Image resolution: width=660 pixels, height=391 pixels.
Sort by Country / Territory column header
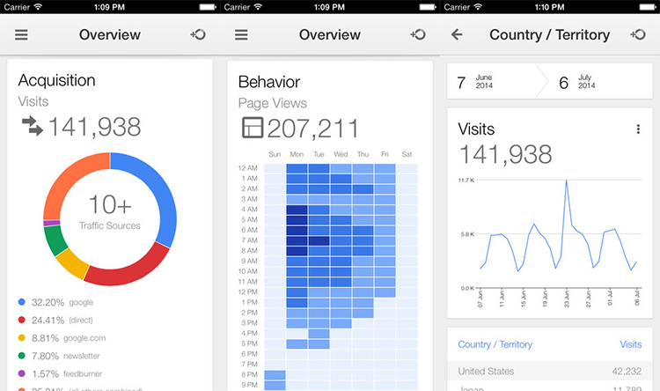(495, 344)
